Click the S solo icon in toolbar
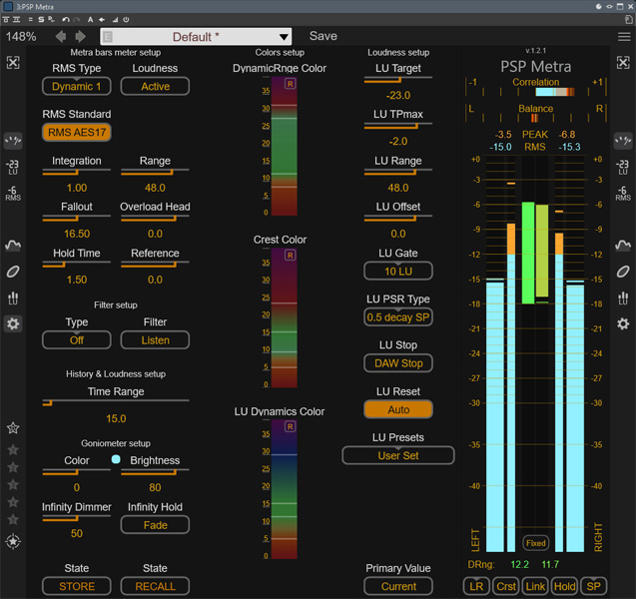 [x=41, y=19]
